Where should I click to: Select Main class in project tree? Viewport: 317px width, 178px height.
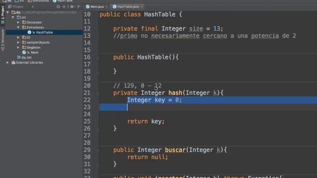(x=34, y=52)
